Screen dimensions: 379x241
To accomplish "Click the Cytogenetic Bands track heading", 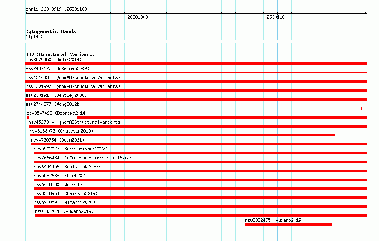I will pyautogui.click(x=51, y=31).
